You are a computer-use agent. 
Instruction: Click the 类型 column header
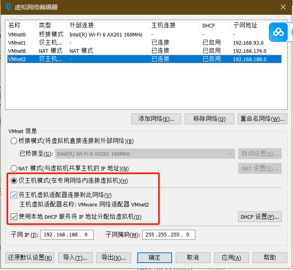coord(51,25)
